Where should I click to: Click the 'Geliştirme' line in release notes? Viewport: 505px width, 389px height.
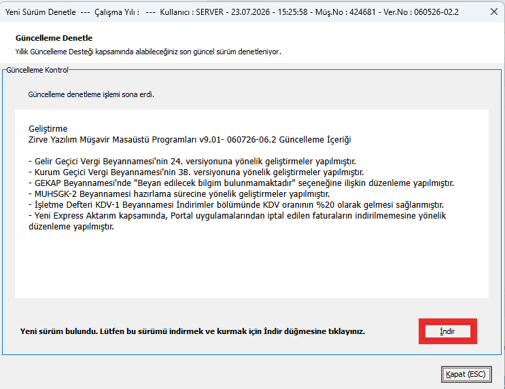[x=48, y=129]
